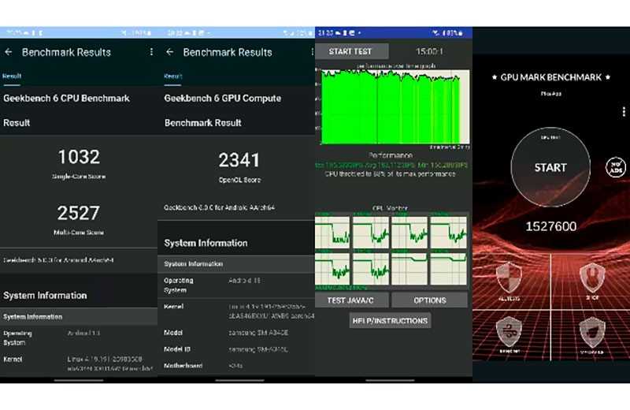Click the GPU Mark score 1527600
The width and height of the screenshot is (630, 410).
(x=550, y=226)
